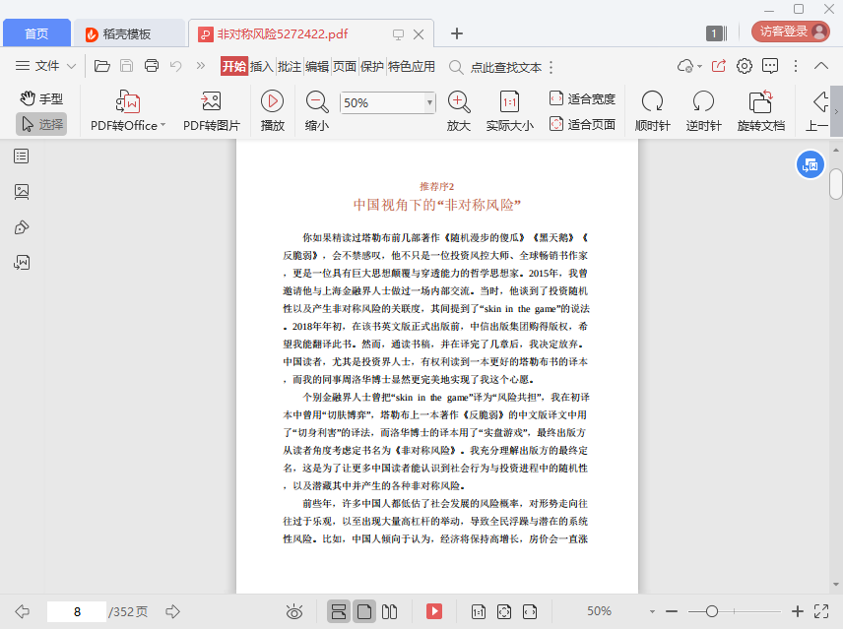
Task: Click the PDF转图片 tool
Action: (x=211, y=102)
